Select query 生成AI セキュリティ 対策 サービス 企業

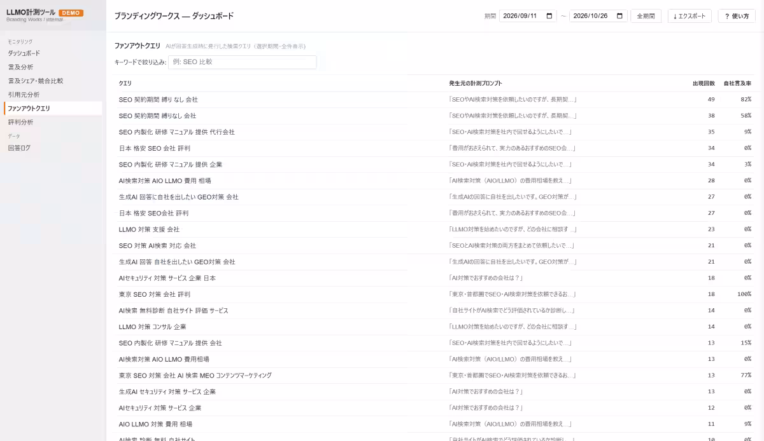coord(167,391)
